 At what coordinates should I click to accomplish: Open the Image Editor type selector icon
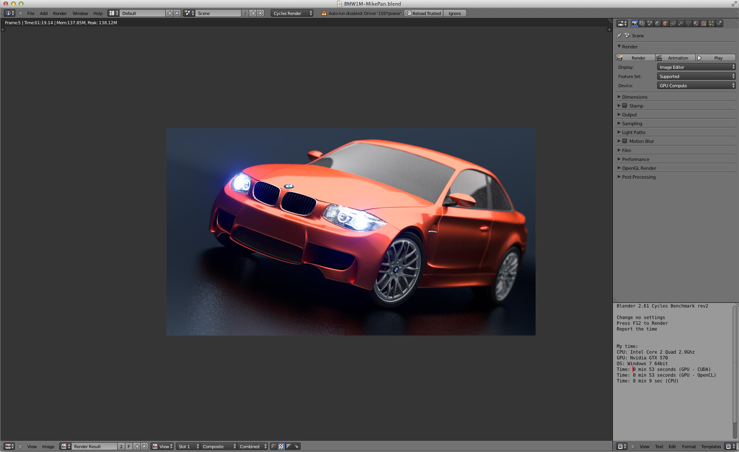pyautogui.click(x=10, y=446)
